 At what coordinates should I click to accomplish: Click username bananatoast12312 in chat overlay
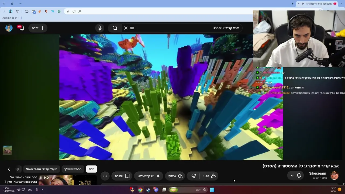click(276, 88)
